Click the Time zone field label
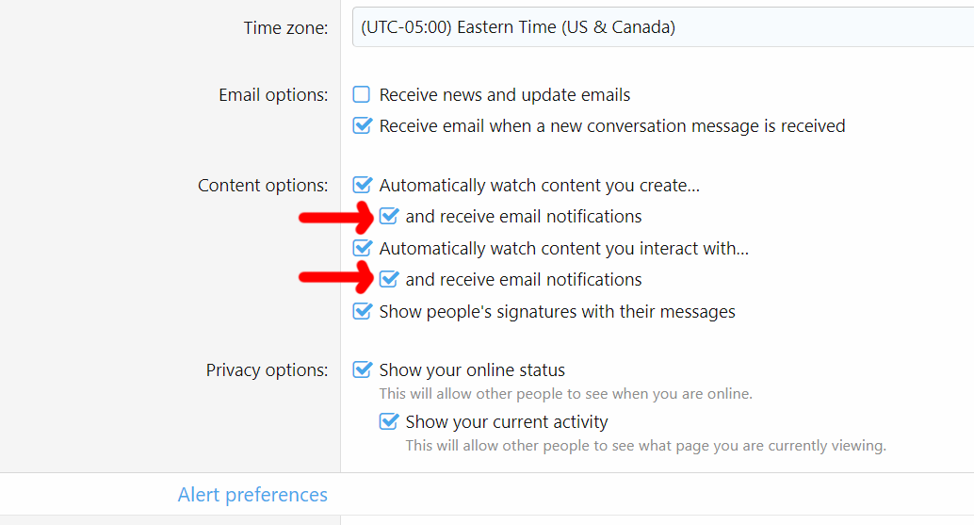The image size is (974, 525). coord(285,28)
